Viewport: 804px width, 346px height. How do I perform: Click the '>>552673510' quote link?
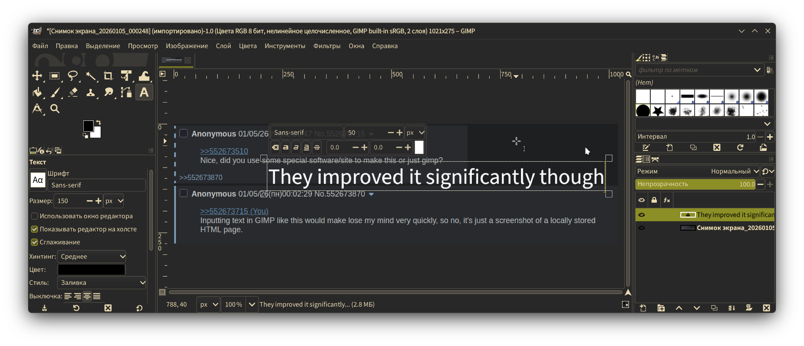point(224,151)
